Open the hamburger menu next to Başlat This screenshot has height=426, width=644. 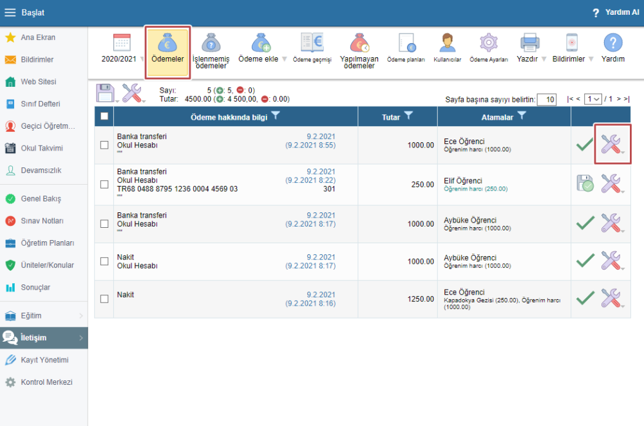pos(10,12)
